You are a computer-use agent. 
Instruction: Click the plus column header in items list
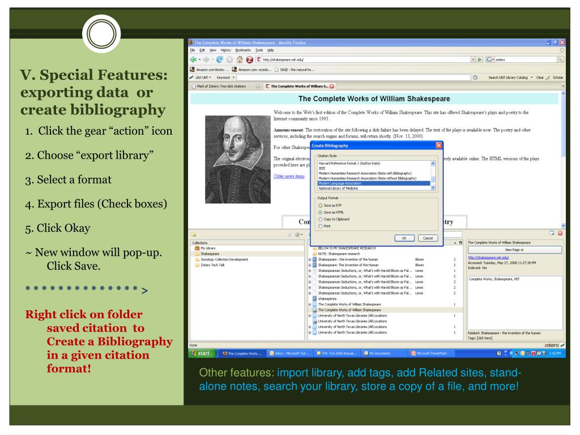455,242
